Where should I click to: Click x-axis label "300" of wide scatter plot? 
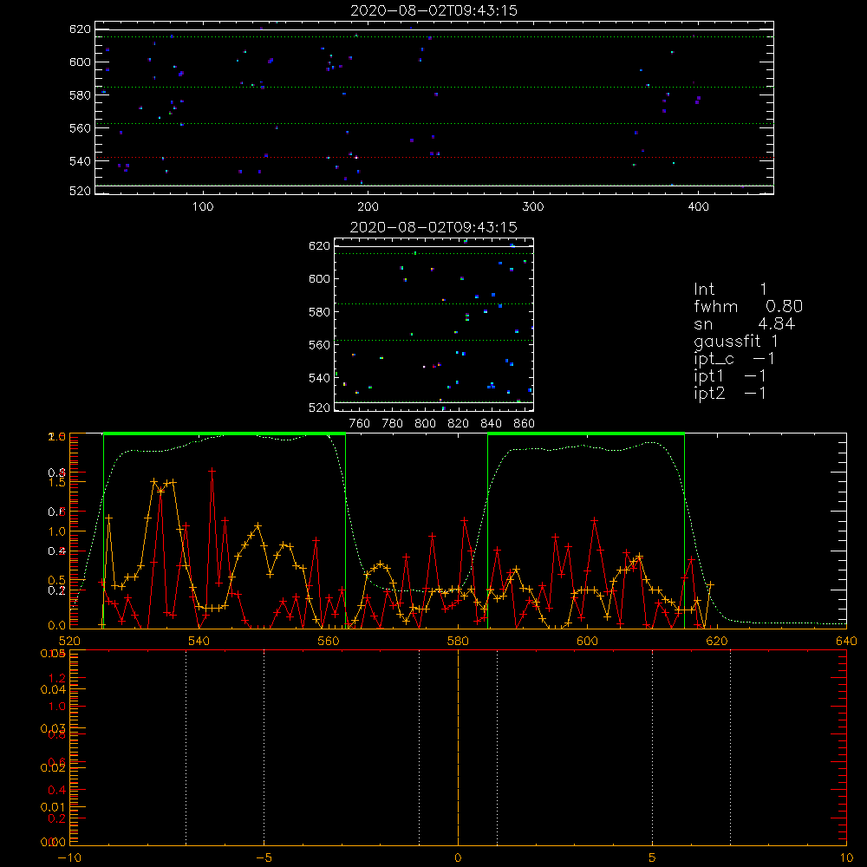click(x=533, y=207)
